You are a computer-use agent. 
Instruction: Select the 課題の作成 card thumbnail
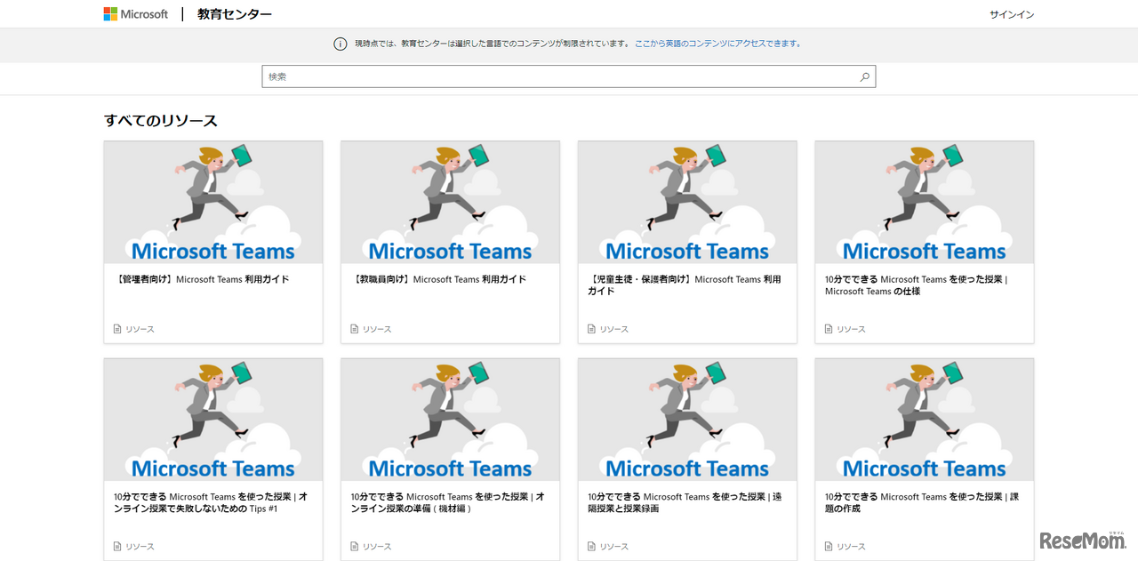pyautogui.click(x=924, y=420)
